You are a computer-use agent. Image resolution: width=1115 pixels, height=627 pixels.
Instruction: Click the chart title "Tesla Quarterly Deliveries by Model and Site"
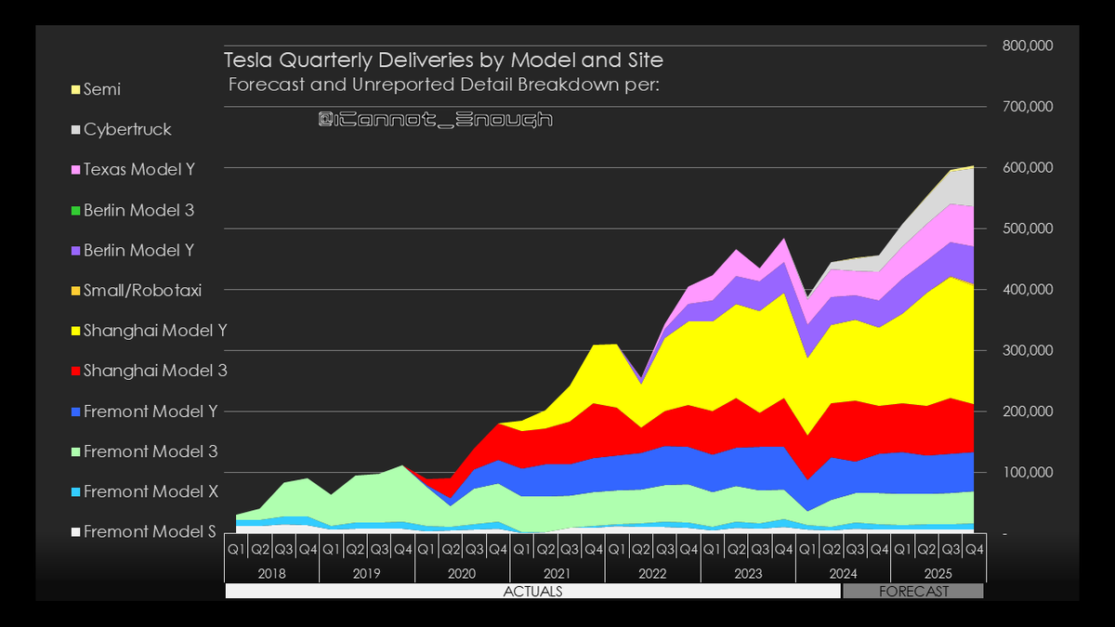point(444,61)
